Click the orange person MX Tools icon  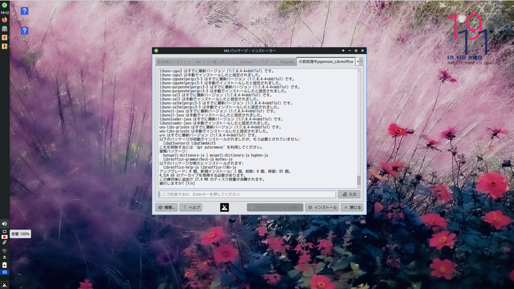5,37
